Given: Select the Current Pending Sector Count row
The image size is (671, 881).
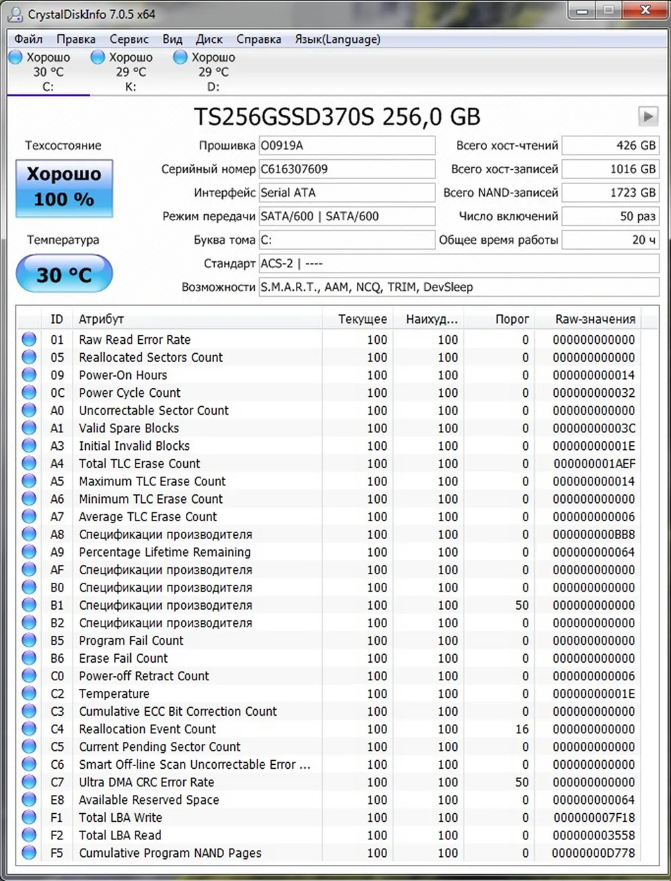Looking at the screenshot, I should click(329, 747).
